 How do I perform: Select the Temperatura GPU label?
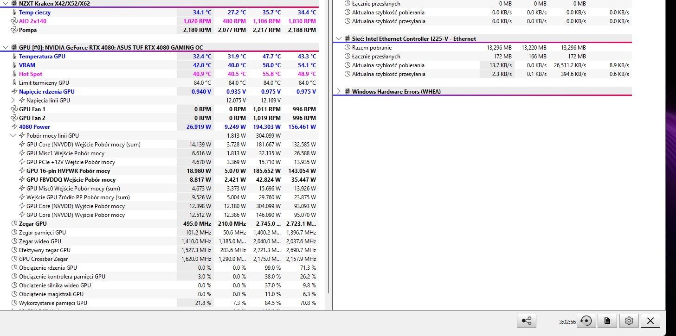coord(42,57)
